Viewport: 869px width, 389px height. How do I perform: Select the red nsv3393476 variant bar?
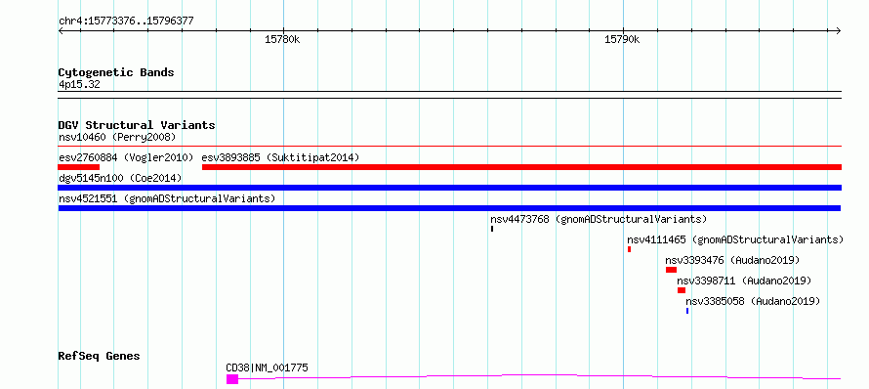[671, 270]
